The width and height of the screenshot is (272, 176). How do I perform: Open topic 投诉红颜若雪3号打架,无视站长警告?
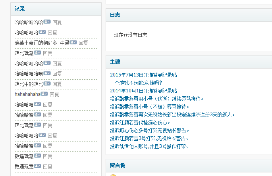pyautogui.click(x=149, y=139)
